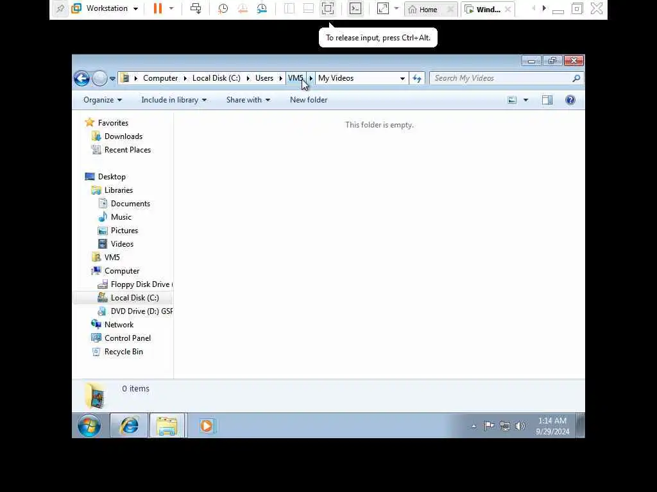Open the Organize menu
The width and height of the screenshot is (657, 492).
tap(103, 100)
